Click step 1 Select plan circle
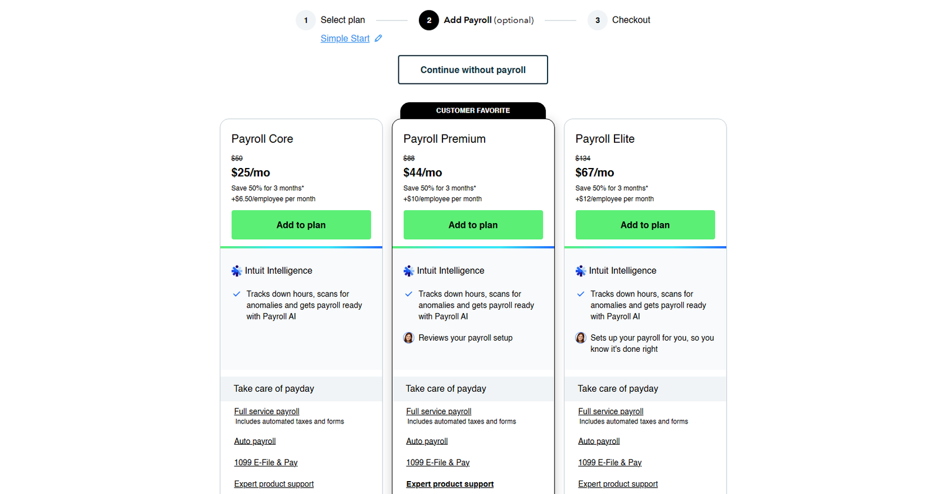 click(305, 20)
